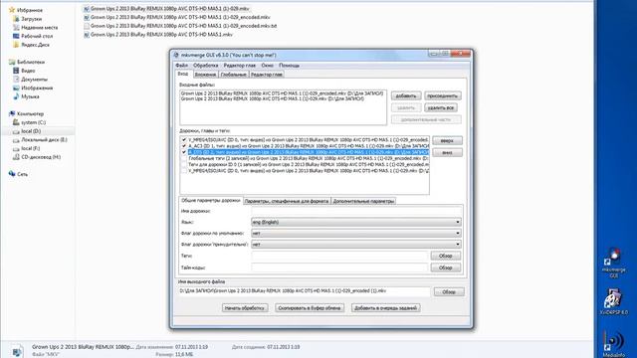Click Обзор for output file name
Image resolution: width=637 pixels, height=358 pixels.
[449, 291]
